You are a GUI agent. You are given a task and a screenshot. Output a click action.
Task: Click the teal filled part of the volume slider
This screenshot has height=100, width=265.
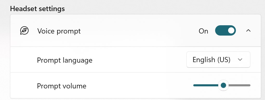point(206,85)
